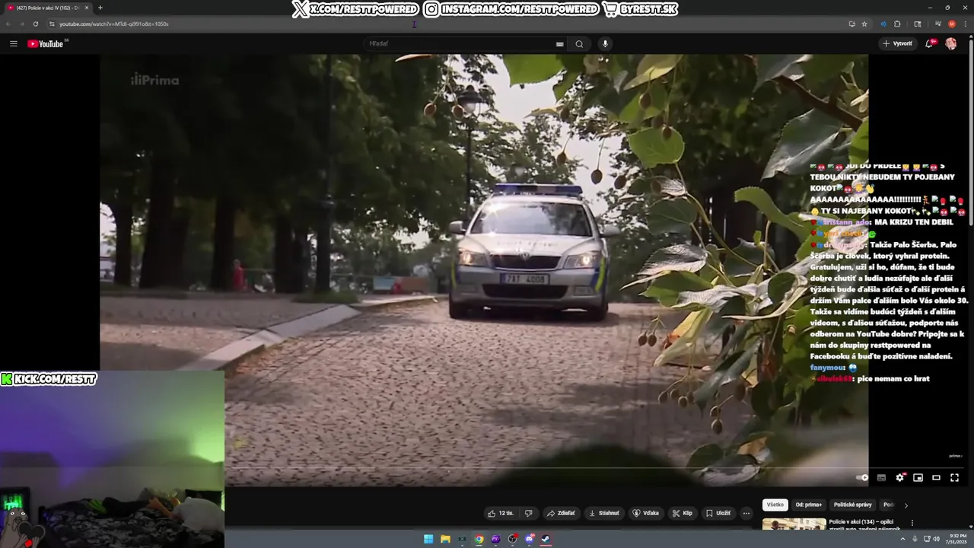The height and width of the screenshot is (548, 974).
Task: Go forward with the browser forward arrow
Action: [x=21, y=24]
